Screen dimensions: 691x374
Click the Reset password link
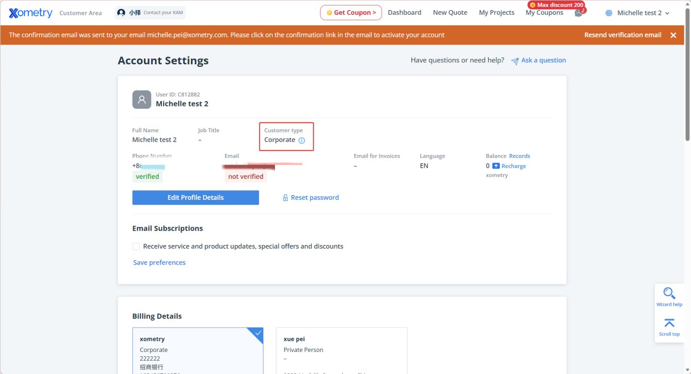pyautogui.click(x=314, y=198)
